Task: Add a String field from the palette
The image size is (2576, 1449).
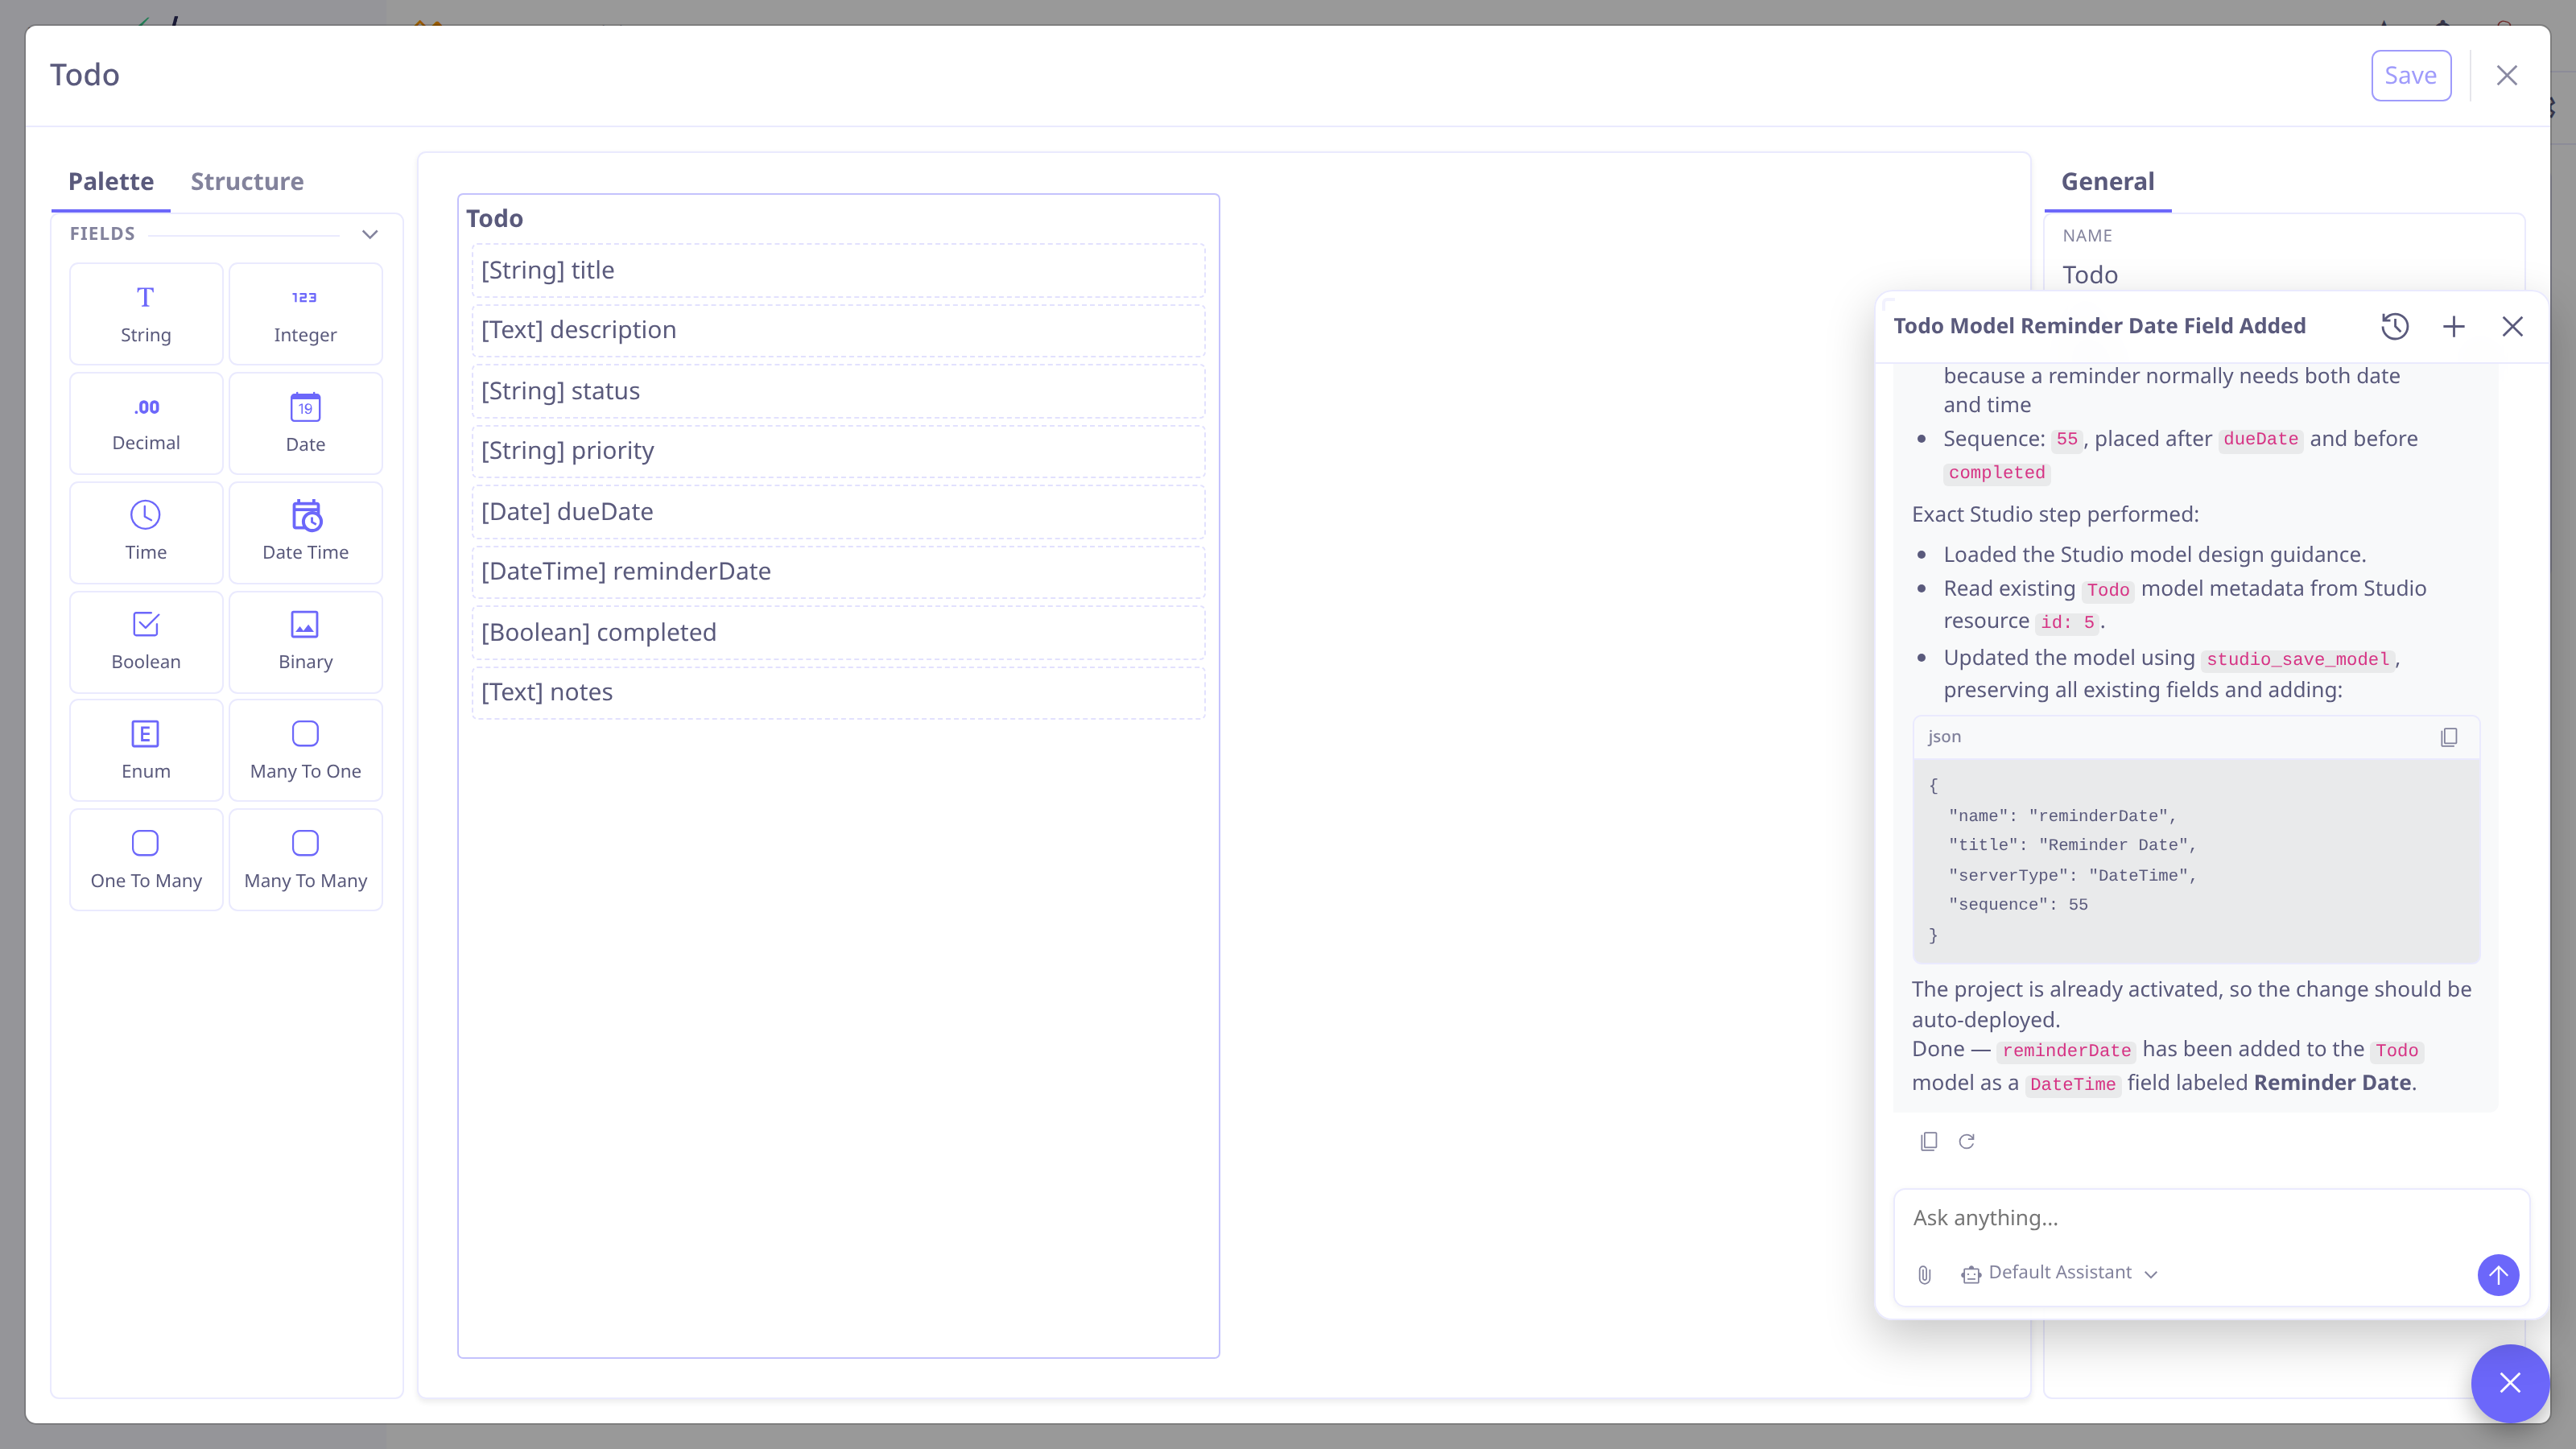Action: coord(146,314)
